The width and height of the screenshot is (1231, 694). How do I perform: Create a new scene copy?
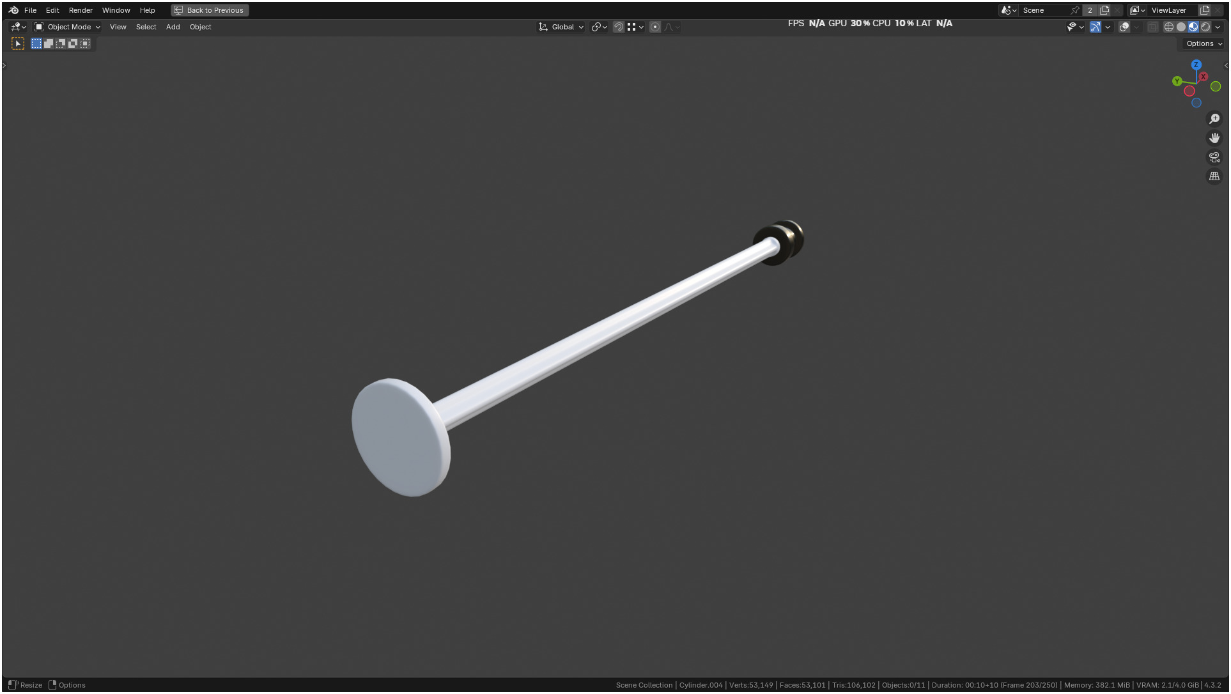tap(1104, 10)
